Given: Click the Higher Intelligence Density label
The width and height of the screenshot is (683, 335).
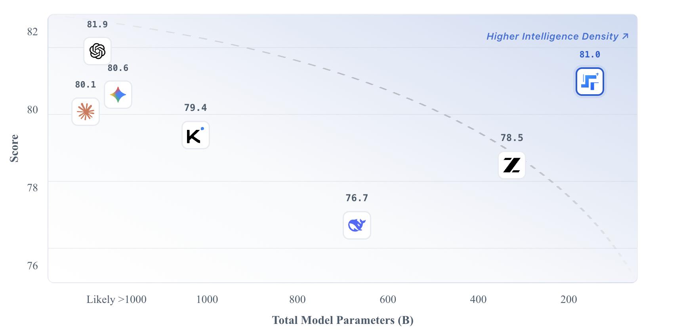Looking at the screenshot, I should 552,36.
